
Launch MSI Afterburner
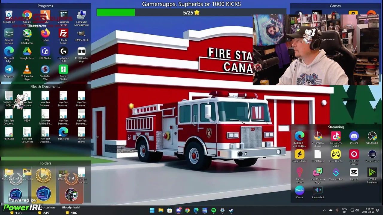point(27,37)
